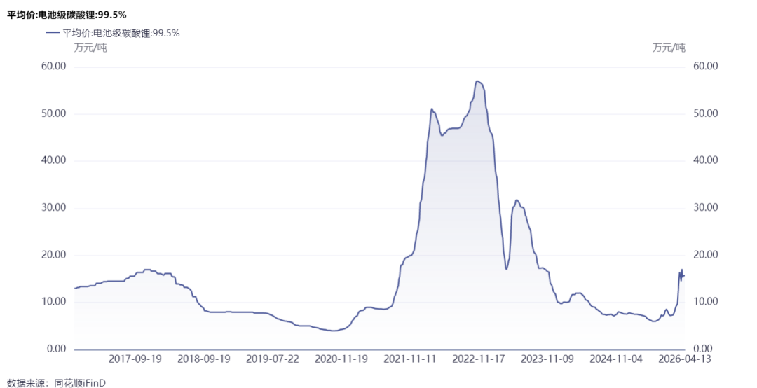Click the left axis label 10.00

(53, 302)
